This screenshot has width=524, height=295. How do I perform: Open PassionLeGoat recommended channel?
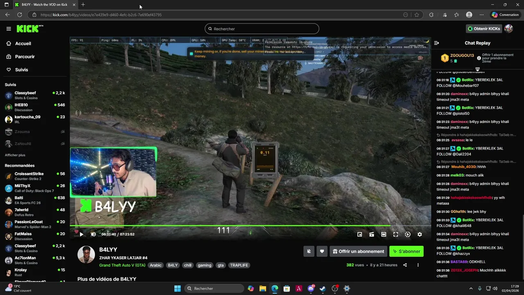click(35, 224)
